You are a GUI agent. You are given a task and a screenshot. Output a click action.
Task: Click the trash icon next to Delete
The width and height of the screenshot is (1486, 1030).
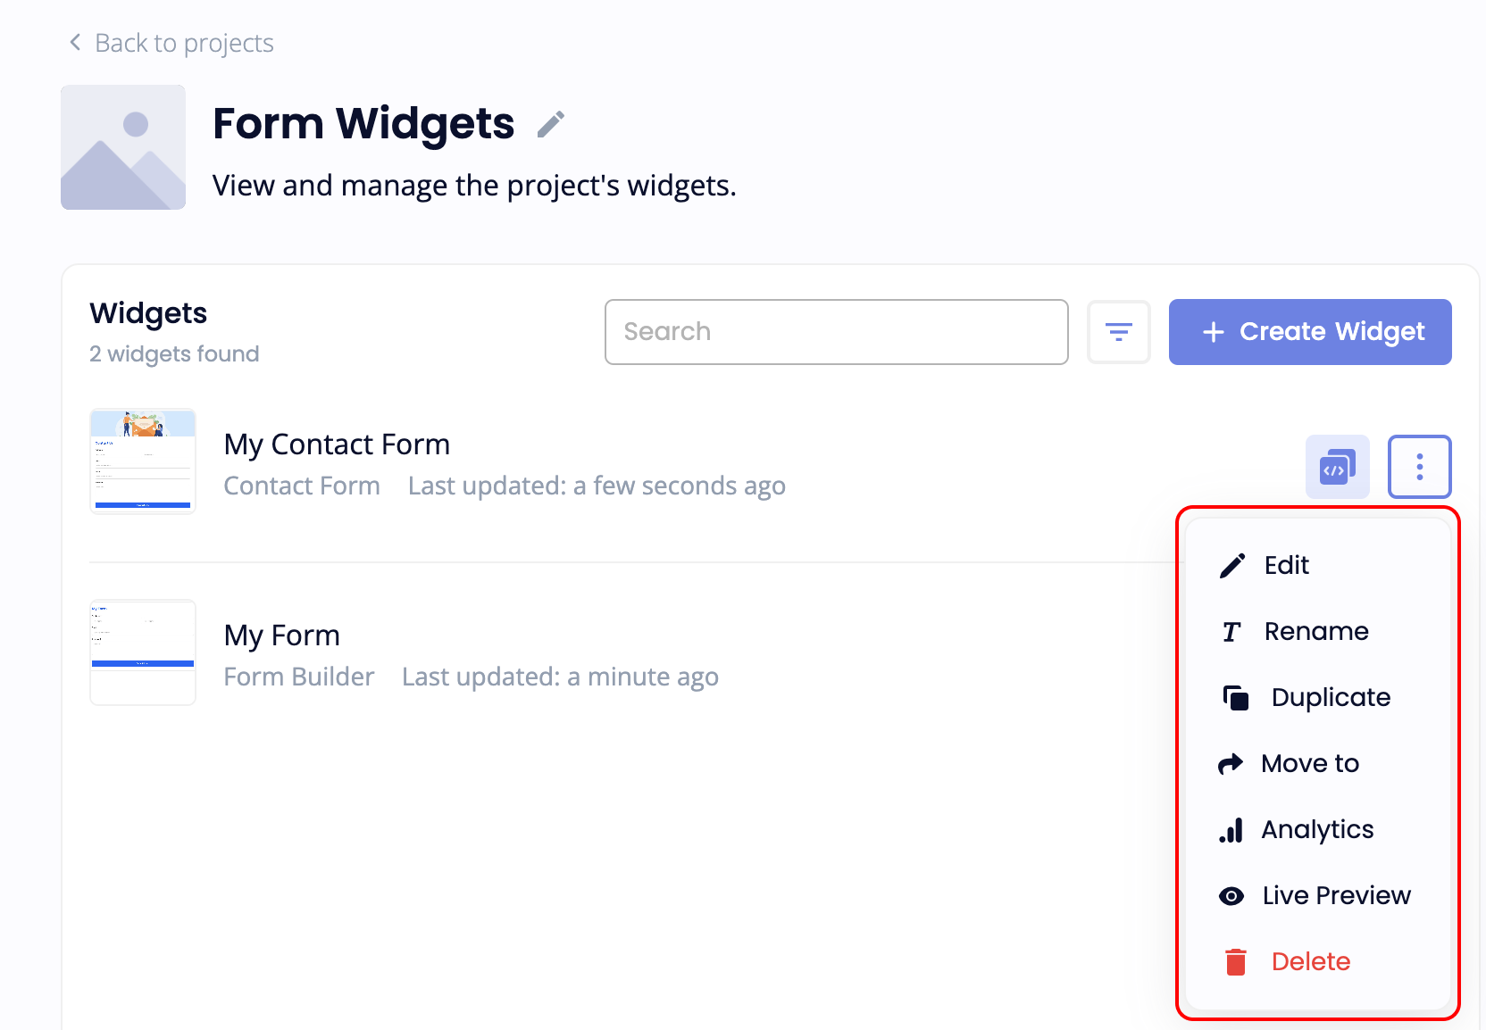click(x=1235, y=961)
